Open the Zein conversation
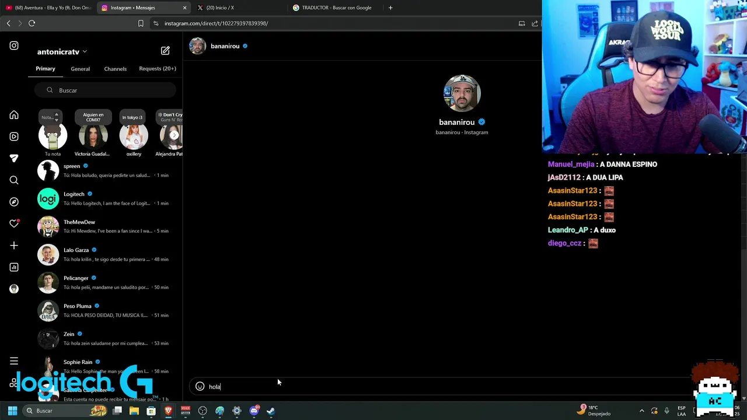 click(x=105, y=338)
